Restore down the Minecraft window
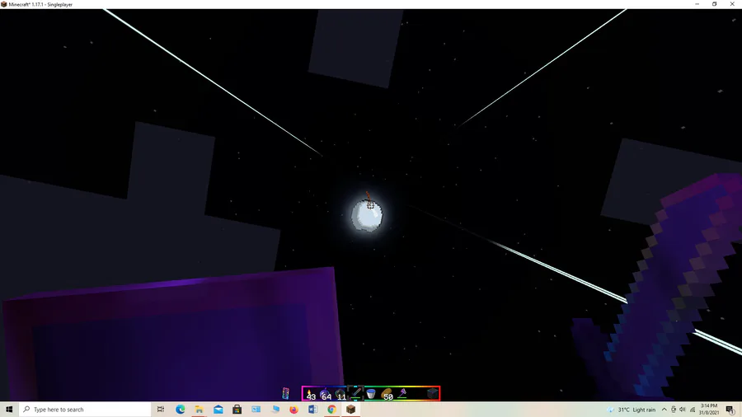742x417 pixels. [715, 4]
